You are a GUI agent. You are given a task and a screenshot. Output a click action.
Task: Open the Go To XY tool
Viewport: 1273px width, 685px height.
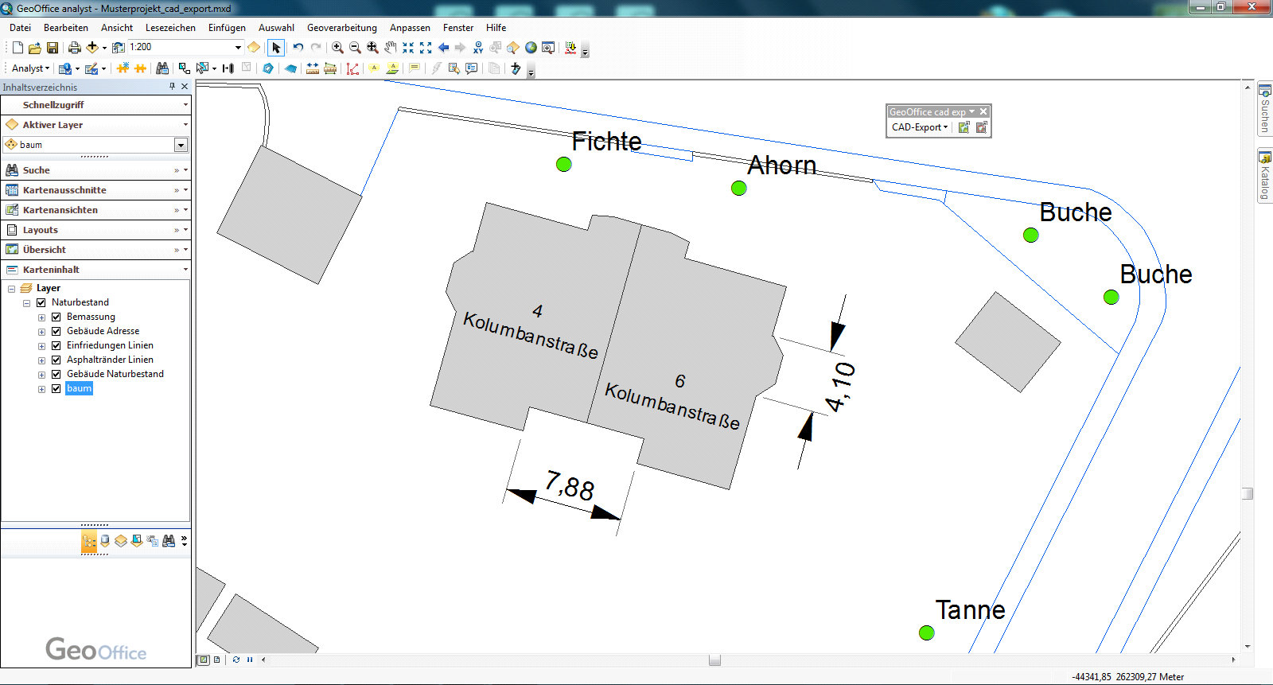coord(478,48)
